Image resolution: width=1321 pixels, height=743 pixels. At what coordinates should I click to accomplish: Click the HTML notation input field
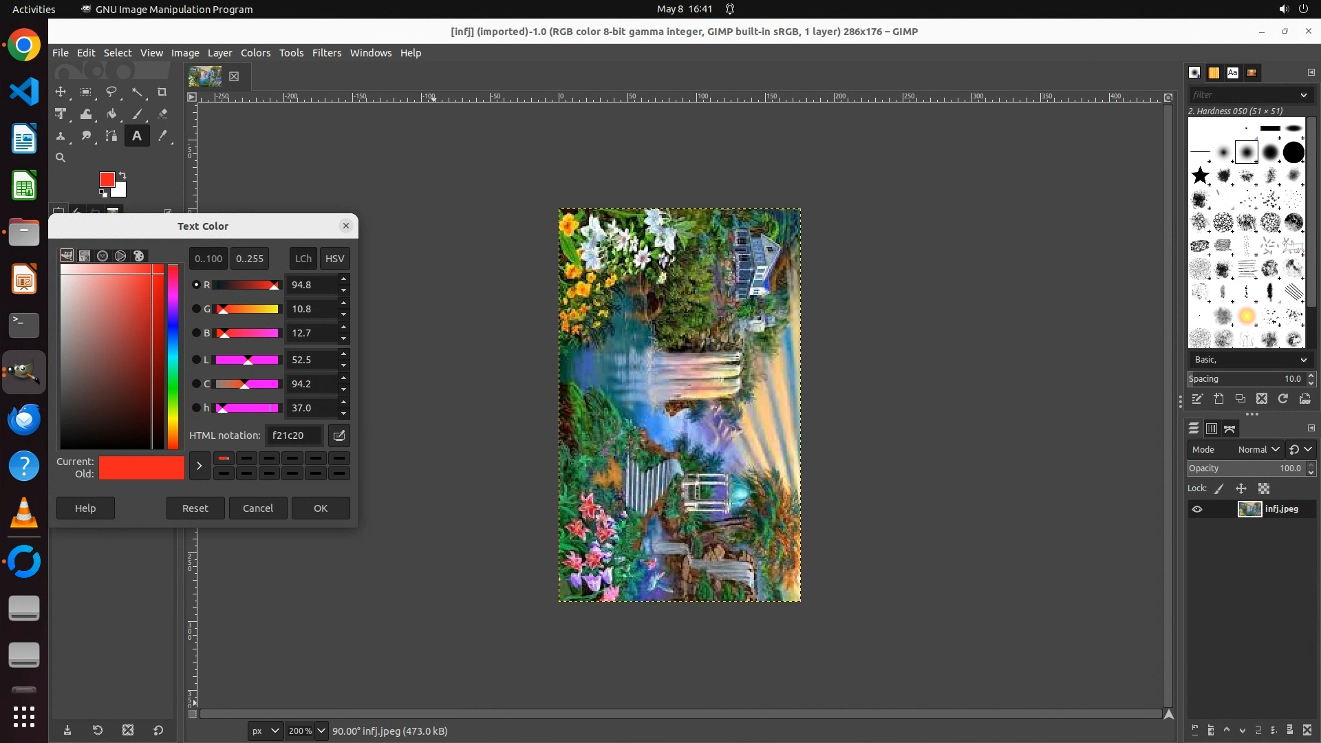294,435
